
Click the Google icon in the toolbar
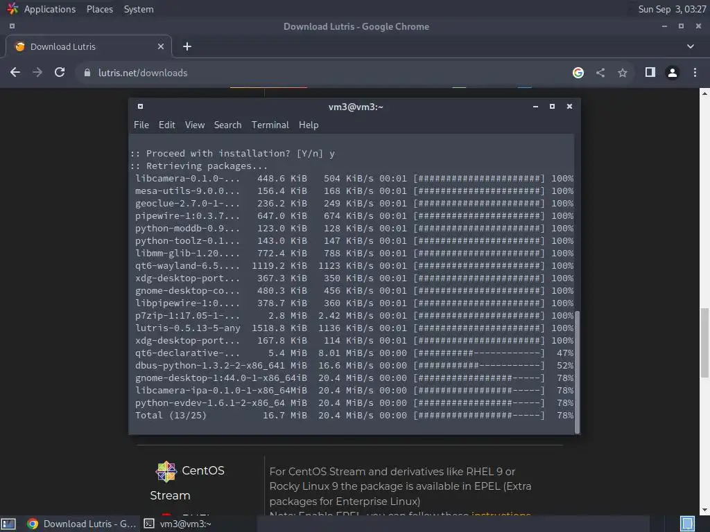(578, 72)
